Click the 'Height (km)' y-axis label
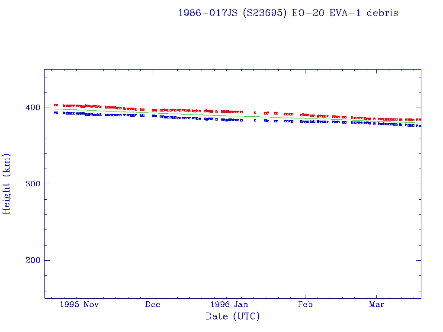The image size is (443, 332). click(x=7, y=184)
